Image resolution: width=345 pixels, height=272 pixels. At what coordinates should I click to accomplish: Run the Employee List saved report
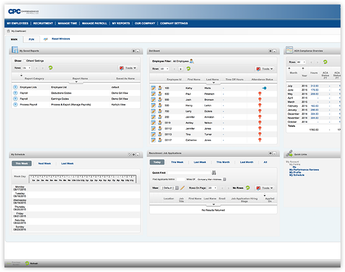(x=15, y=87)
